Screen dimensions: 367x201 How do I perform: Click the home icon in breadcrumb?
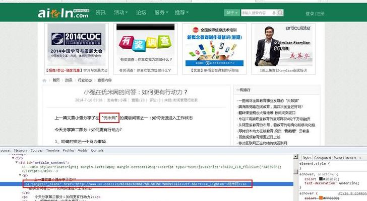click(x=44, y=80)
